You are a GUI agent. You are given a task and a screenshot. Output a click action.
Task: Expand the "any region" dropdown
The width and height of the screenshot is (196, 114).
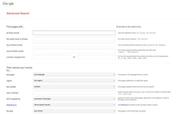click(x=74, y=81)
